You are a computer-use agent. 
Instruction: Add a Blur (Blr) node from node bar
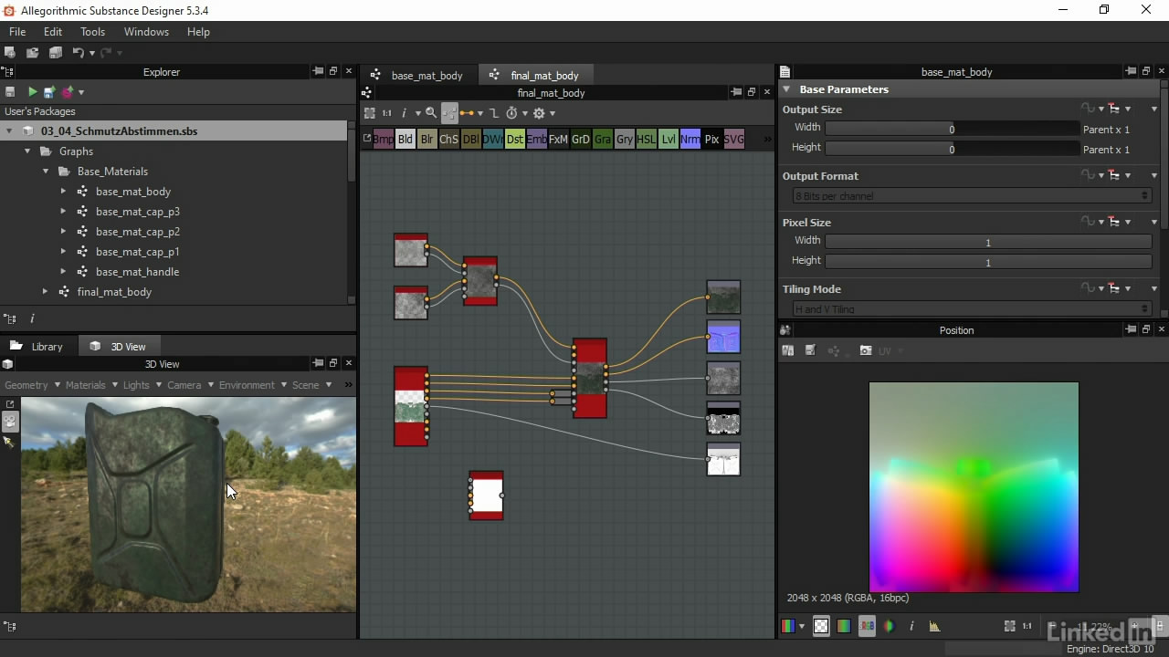[427, 140]
